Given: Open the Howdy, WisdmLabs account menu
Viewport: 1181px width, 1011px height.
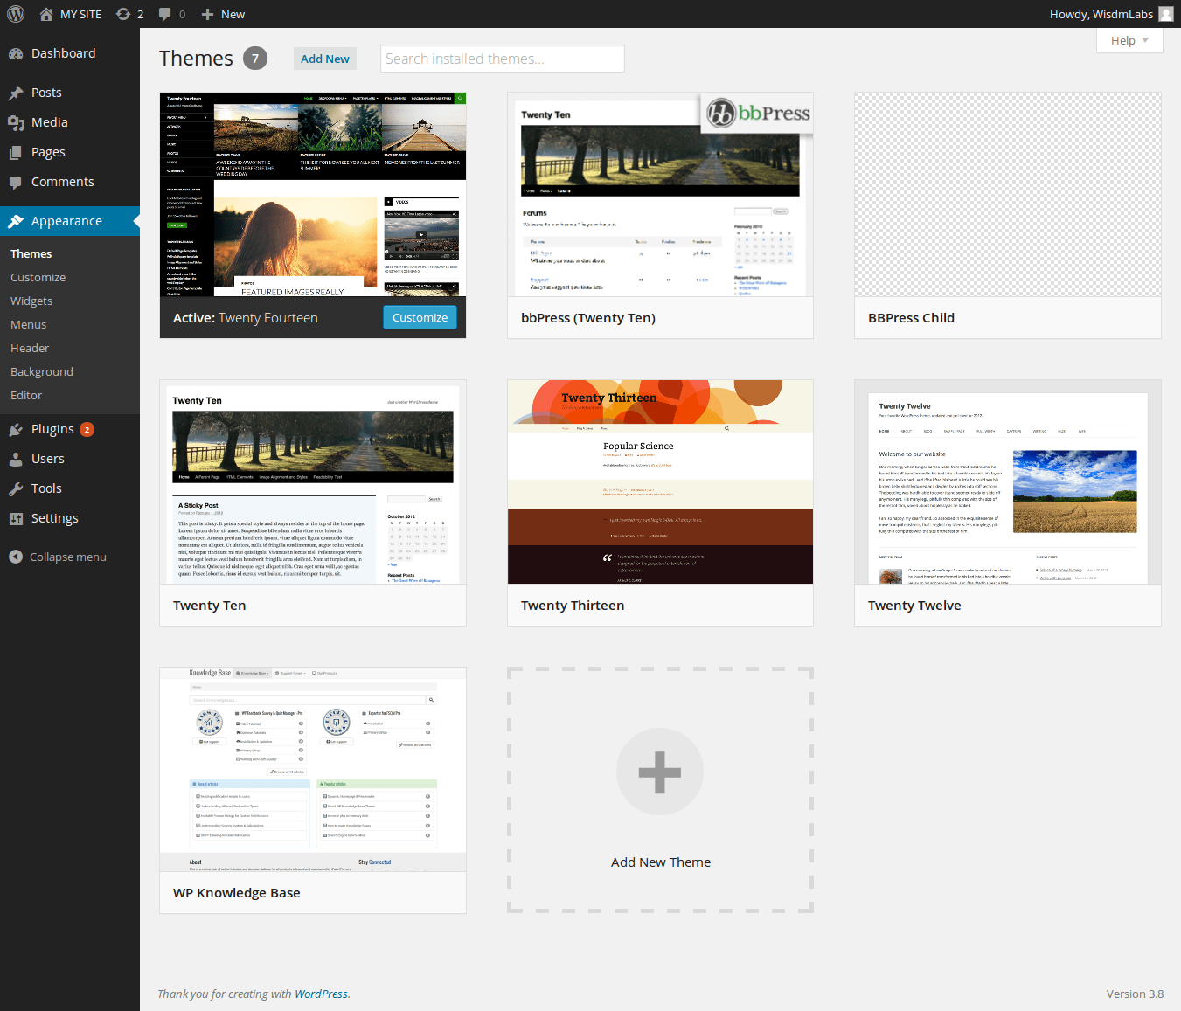Looking at the screenshot, I should tap(1111, 14).
